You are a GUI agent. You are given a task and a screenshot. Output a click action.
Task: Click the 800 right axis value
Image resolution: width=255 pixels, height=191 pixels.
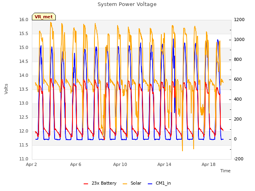tap(238, 59)
